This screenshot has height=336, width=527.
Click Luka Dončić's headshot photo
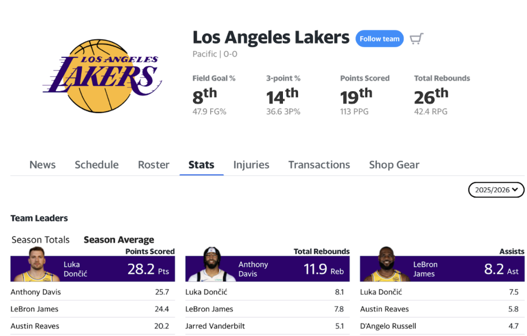pos(36,266)
